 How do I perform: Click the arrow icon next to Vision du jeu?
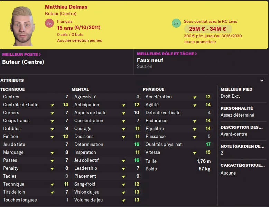tap(123, 192)
